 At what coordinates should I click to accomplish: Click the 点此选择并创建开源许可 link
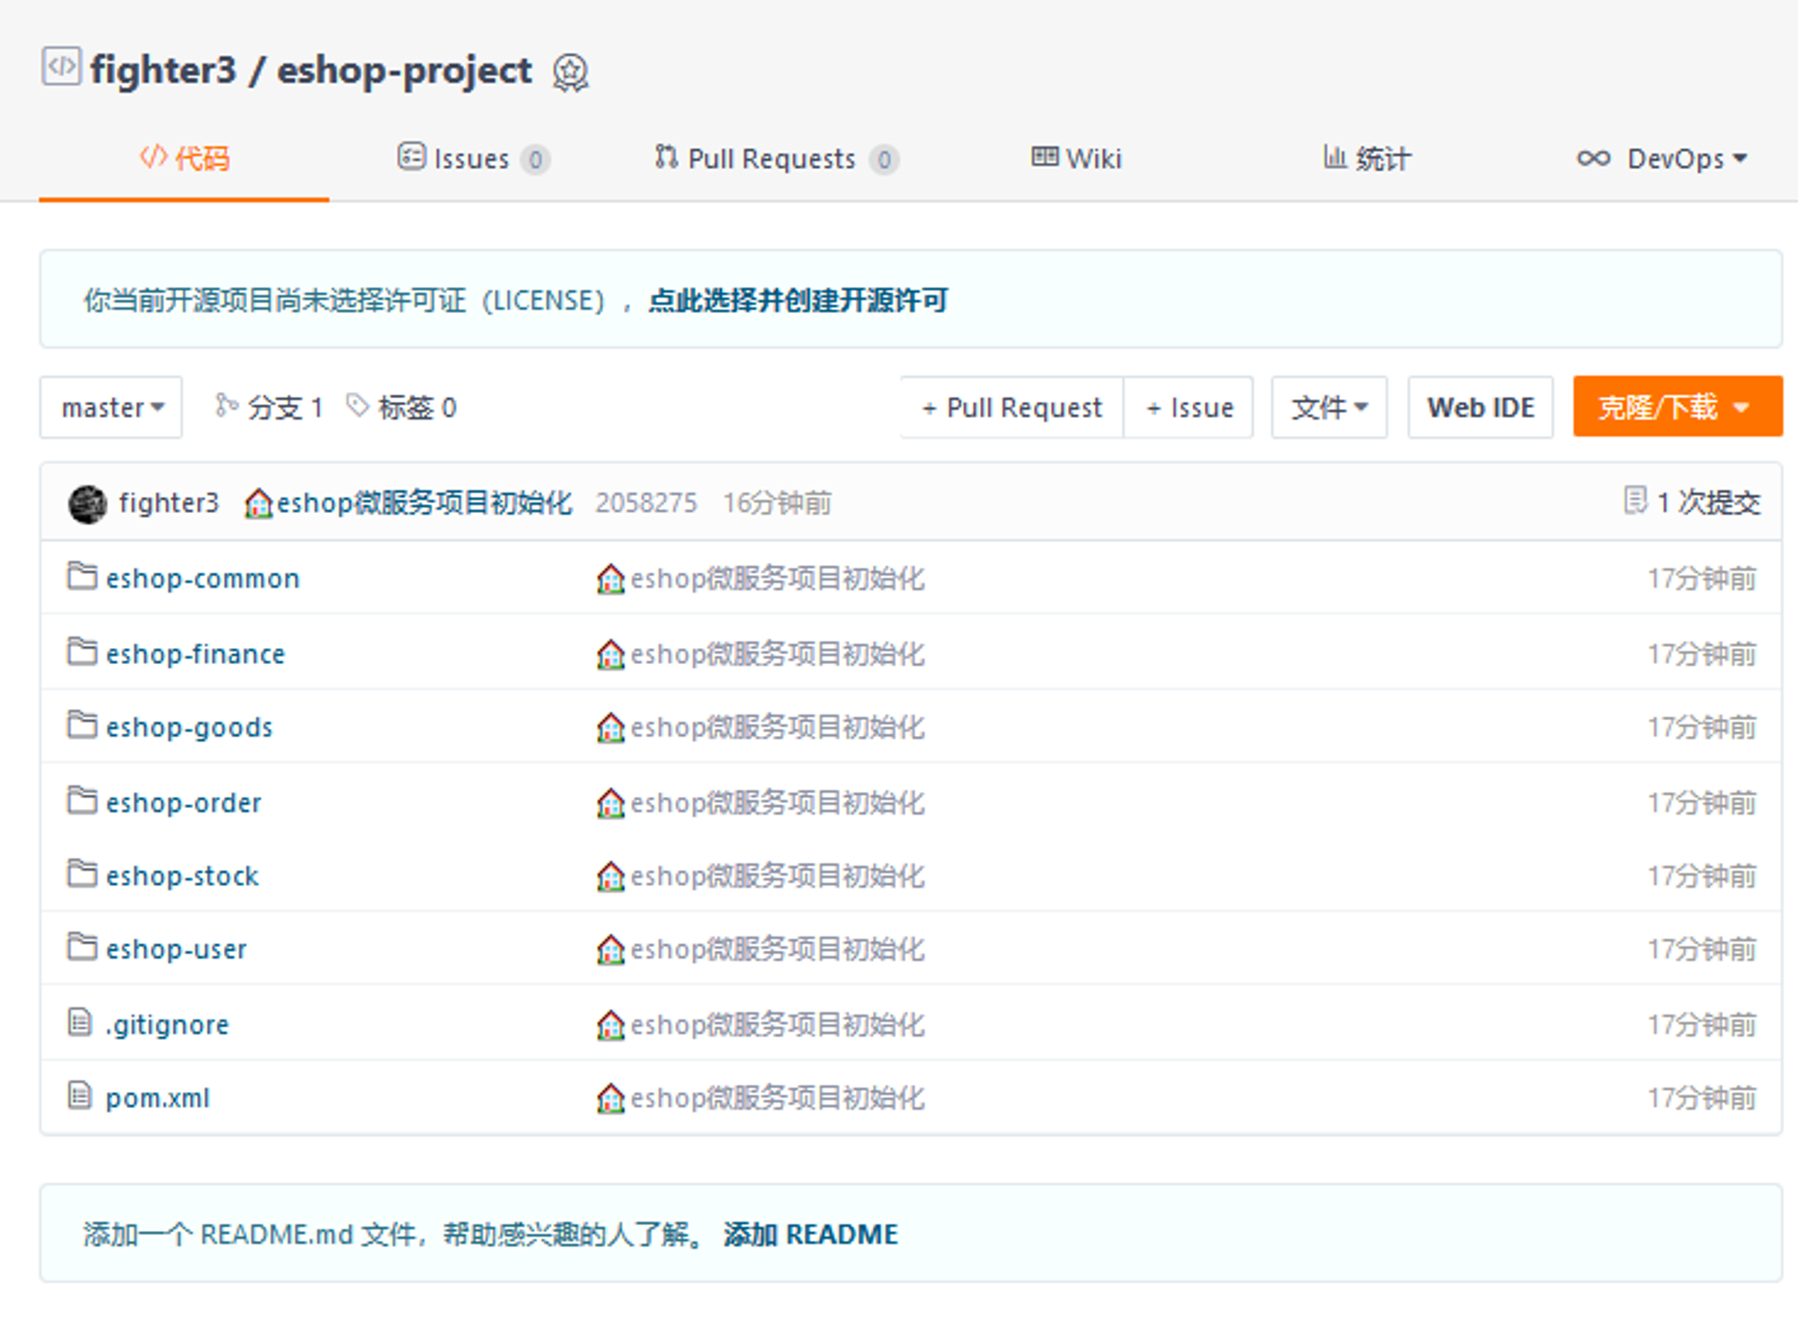click(798, 300)
